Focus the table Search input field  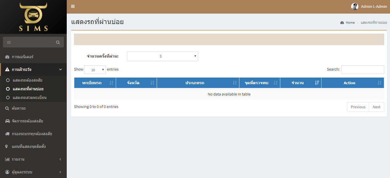pos(363,70)
